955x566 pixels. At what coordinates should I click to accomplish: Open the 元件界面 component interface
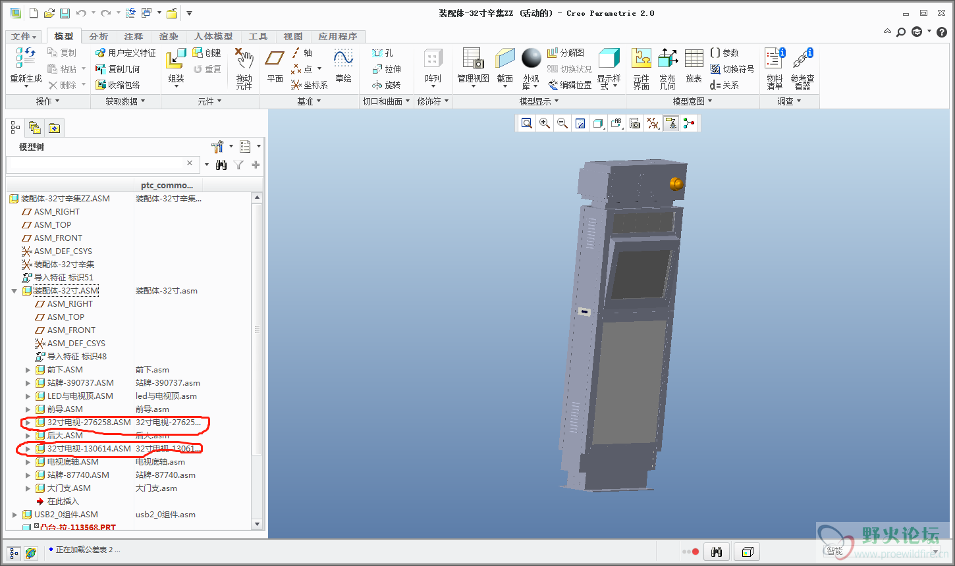641,68
